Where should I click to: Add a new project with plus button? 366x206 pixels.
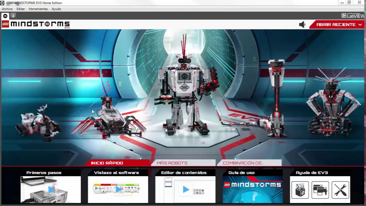point(13,16)
